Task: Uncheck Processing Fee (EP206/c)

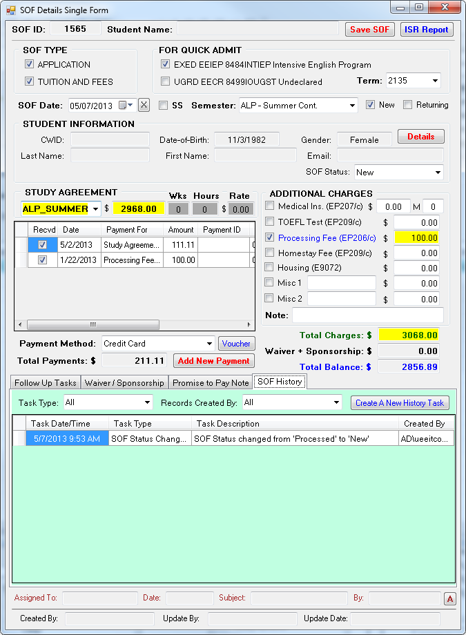Action: [x=269, y=237]
